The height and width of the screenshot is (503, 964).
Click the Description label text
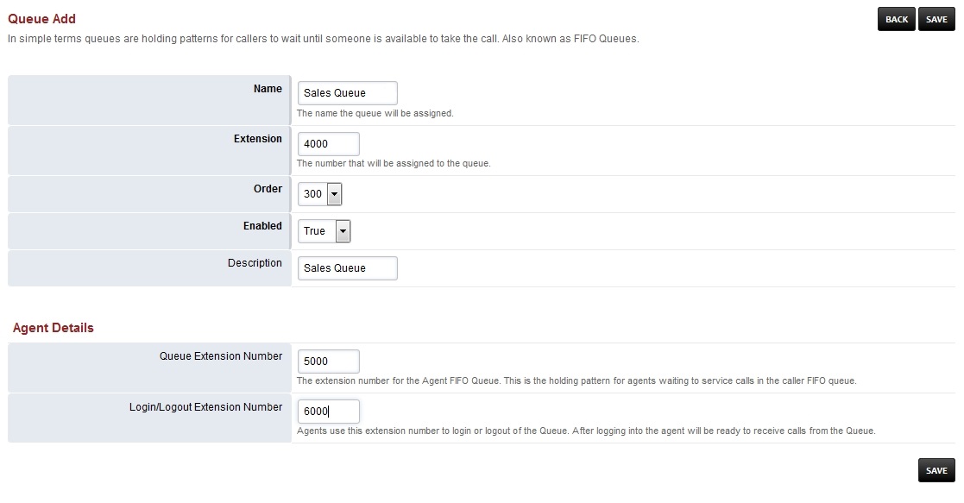point(255,263)
